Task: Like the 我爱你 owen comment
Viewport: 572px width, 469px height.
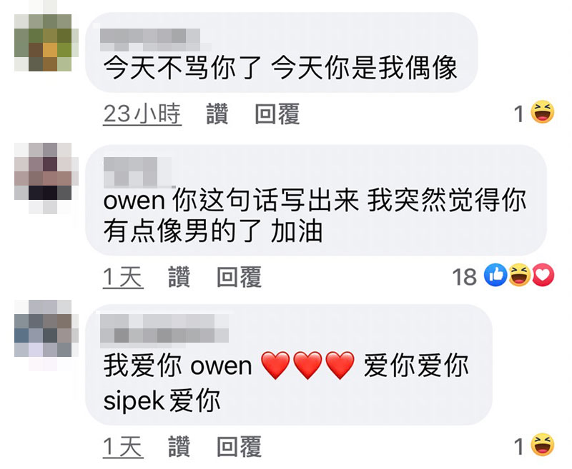Action: pyautogui.click(x=179, y=446)
